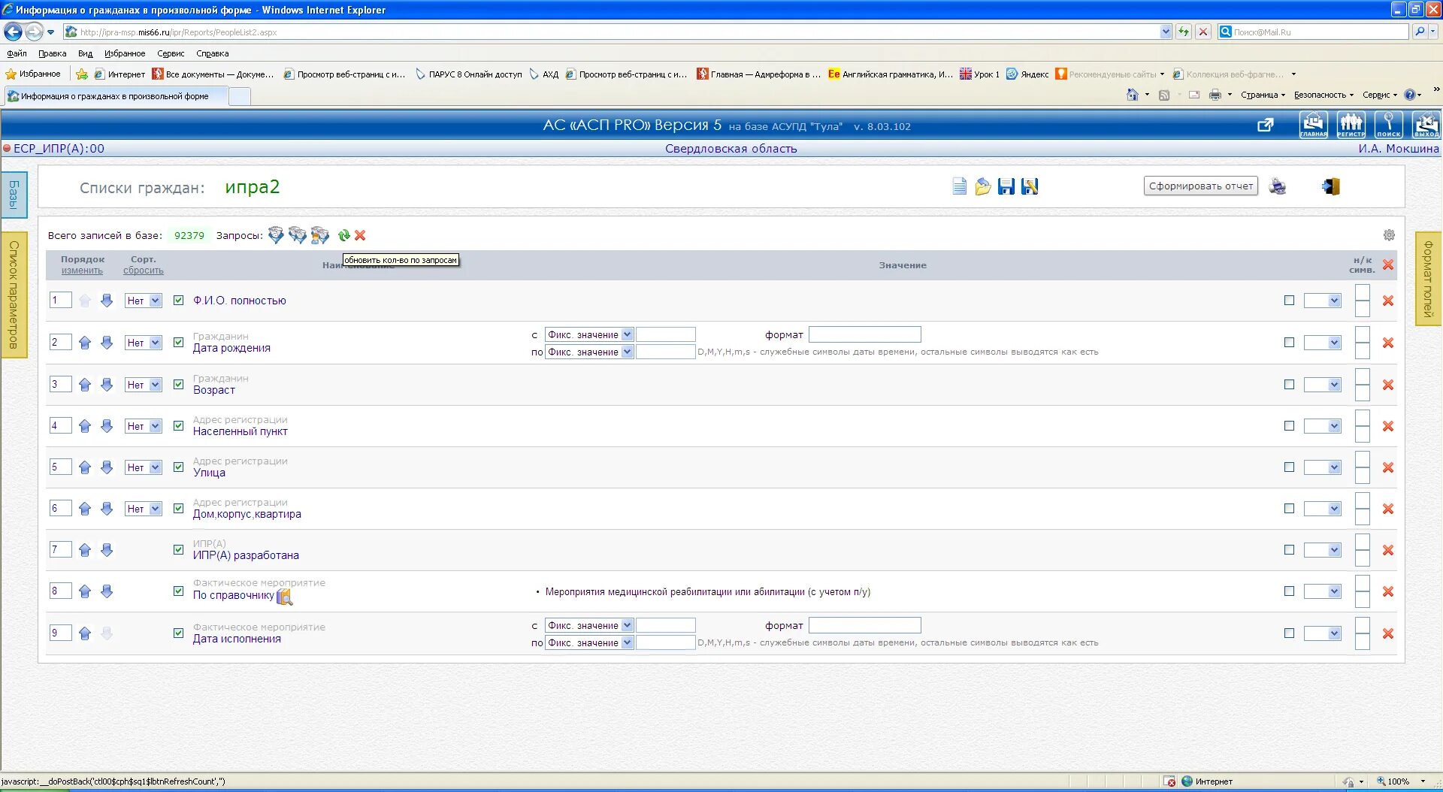
Task: Click the exit door icon
Action: click(1331, 186)
